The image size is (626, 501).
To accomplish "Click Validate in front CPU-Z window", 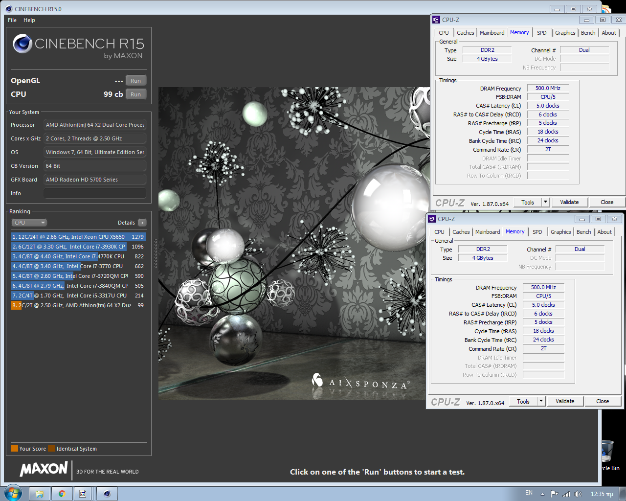I will [x=565, y=401].
